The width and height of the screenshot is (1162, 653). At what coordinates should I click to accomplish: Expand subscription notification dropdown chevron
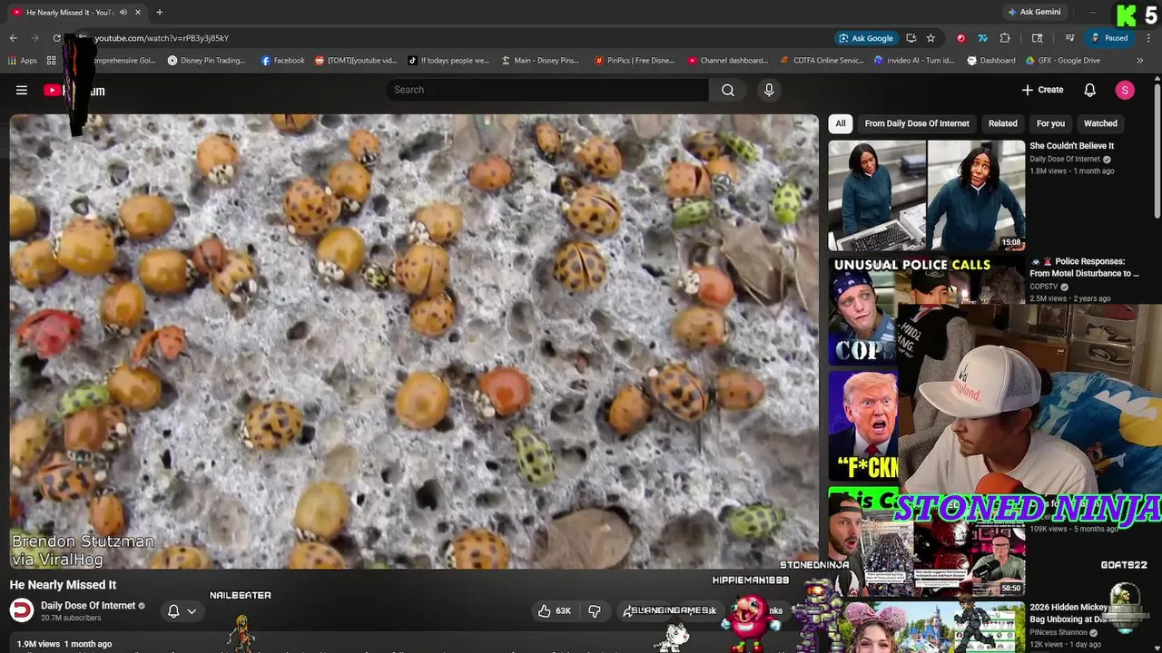click(192, 611)
